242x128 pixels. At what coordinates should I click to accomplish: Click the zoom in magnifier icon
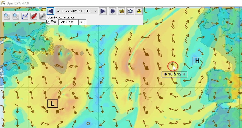coord(7,16)
